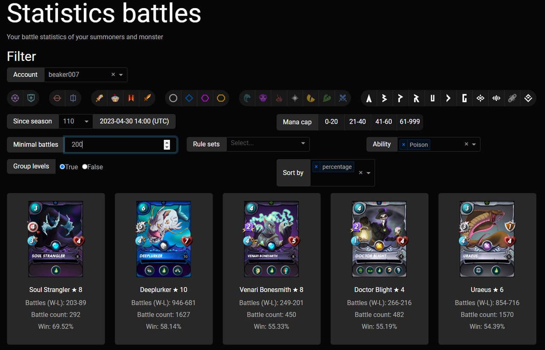
Task: Remove the Poison ability tag
Action: (404, 145)
